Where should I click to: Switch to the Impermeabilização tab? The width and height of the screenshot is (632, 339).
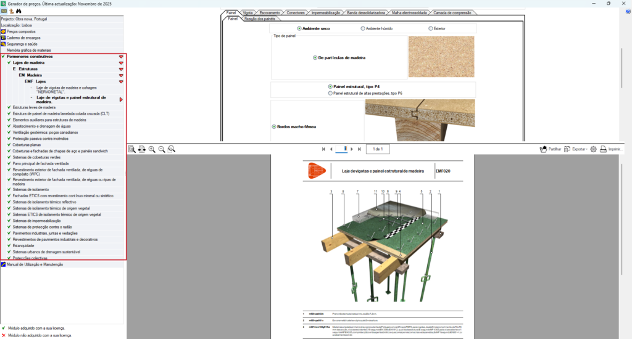click(x=326, y=13)
